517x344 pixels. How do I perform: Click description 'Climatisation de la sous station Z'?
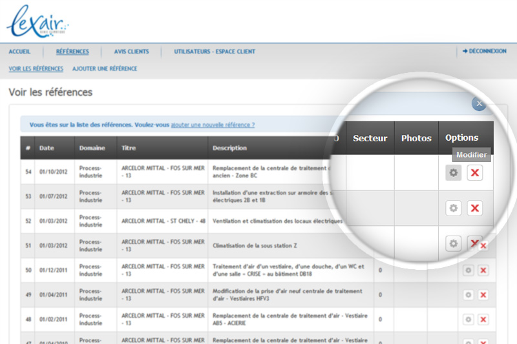tap(255, 245)
